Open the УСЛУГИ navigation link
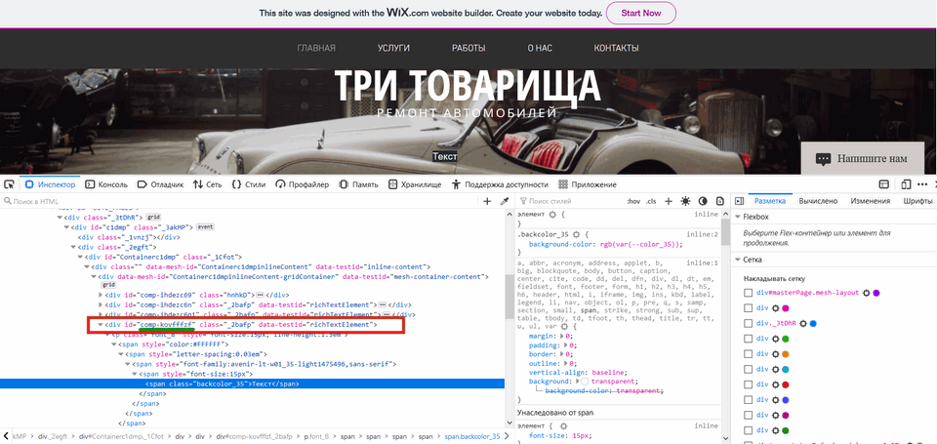The image size is (937, 444). (393, 48)
